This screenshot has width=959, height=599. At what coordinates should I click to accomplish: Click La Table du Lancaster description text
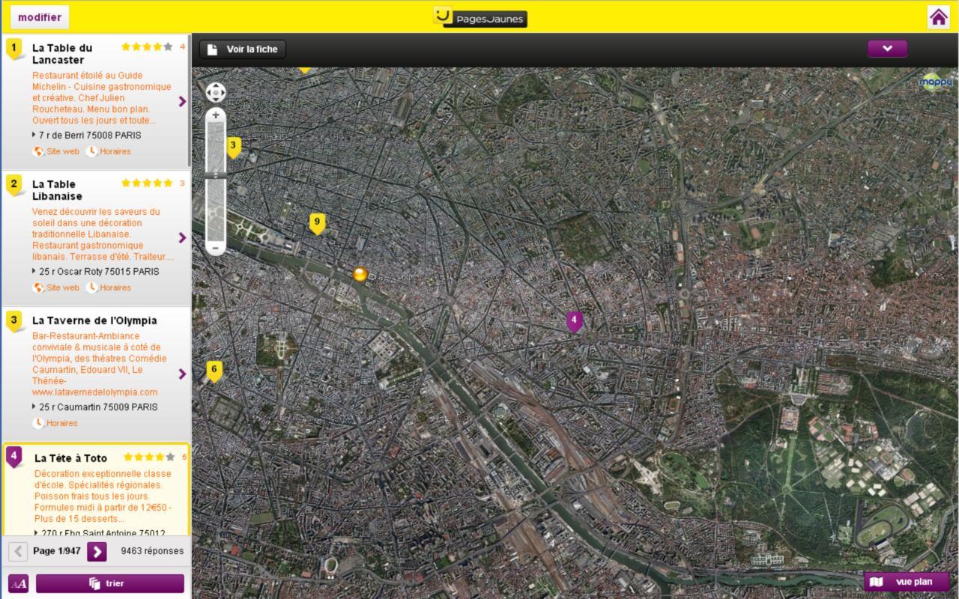tap(102, 98)
